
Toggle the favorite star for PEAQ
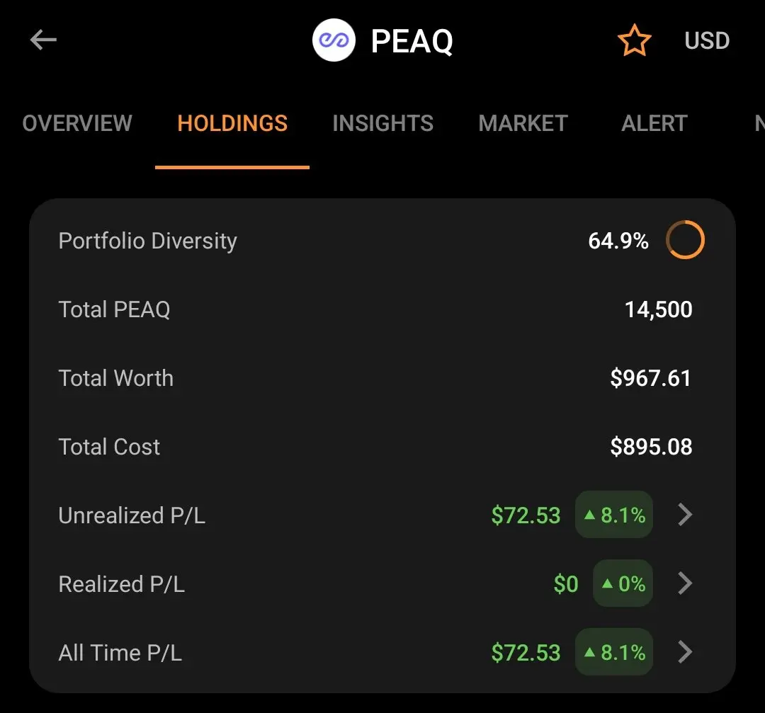(634, 40)
